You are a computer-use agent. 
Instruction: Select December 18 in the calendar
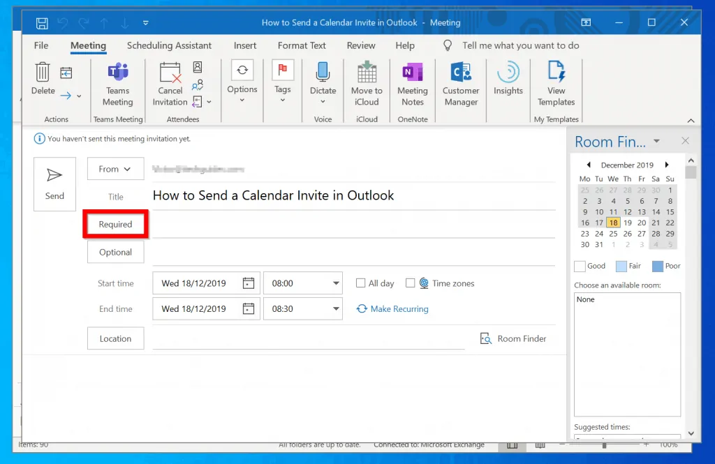(613, 222)
